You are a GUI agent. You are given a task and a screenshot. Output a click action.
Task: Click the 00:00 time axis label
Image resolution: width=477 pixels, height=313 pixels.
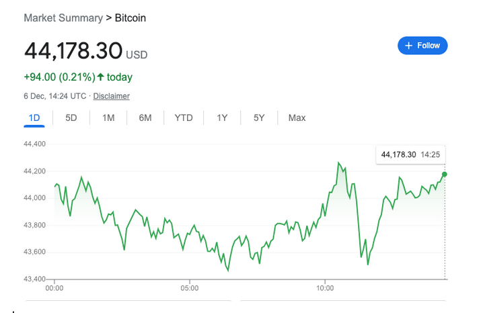(54, 288)
